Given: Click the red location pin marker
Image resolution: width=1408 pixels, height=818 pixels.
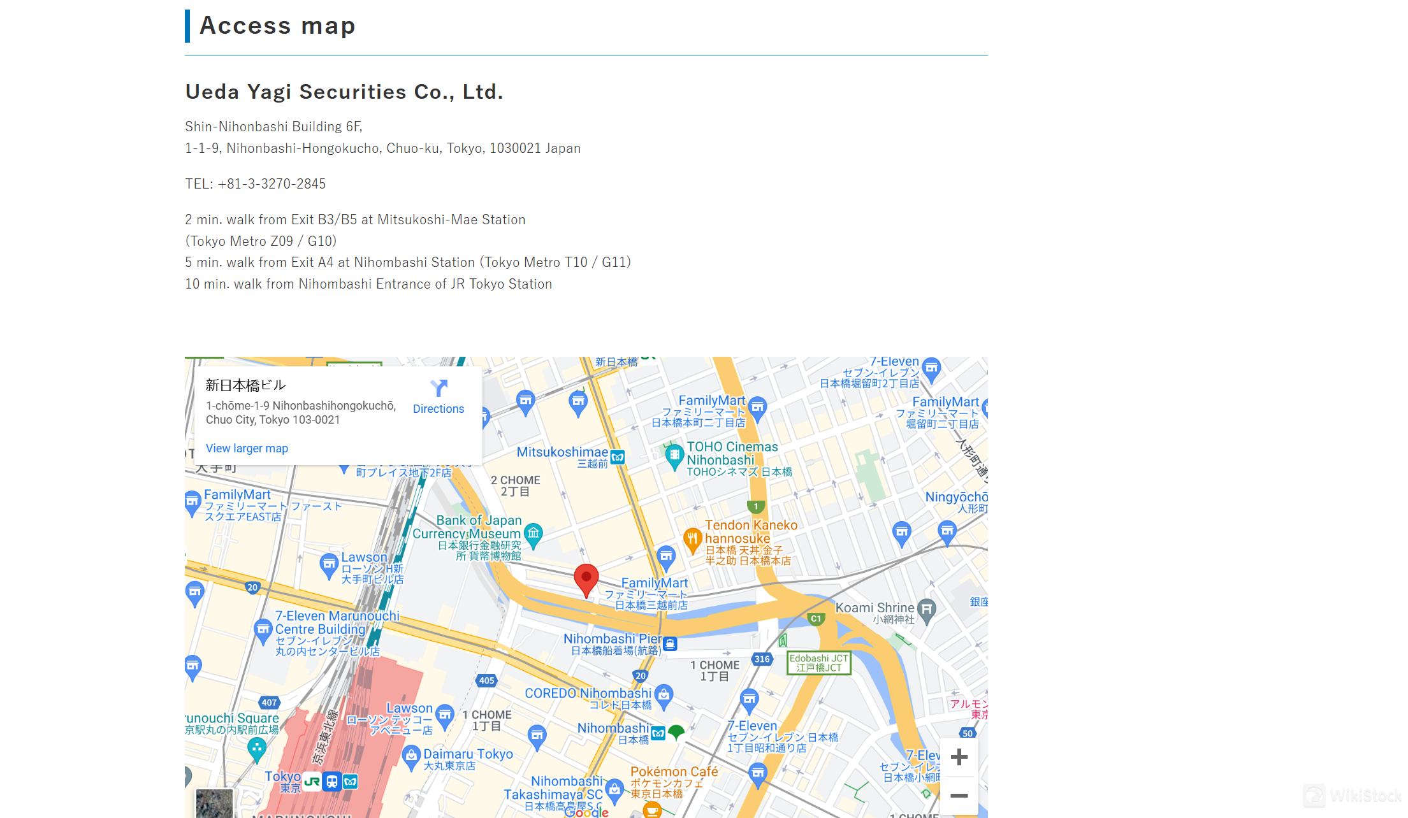Looking at the screenshot, I should [x=586, y=580].
